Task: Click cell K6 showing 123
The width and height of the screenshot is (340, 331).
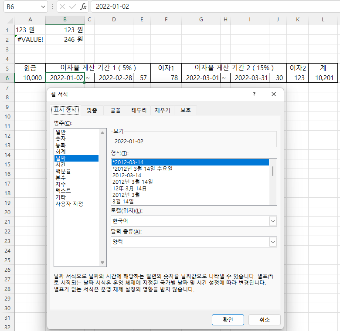Action: coord(297,78)
